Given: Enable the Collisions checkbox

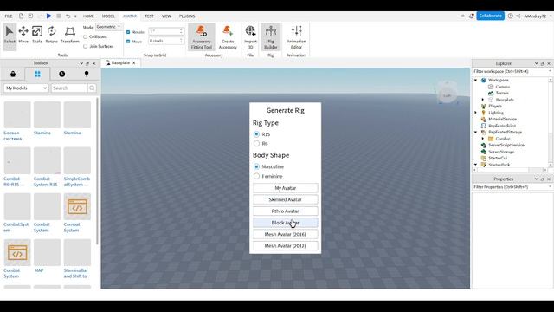Looking at the screenshot, I should tap(85, 36).
